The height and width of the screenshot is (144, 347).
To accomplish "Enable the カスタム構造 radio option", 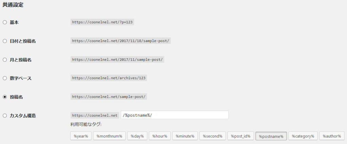I will pyautogui.click(x=5, y=116).
